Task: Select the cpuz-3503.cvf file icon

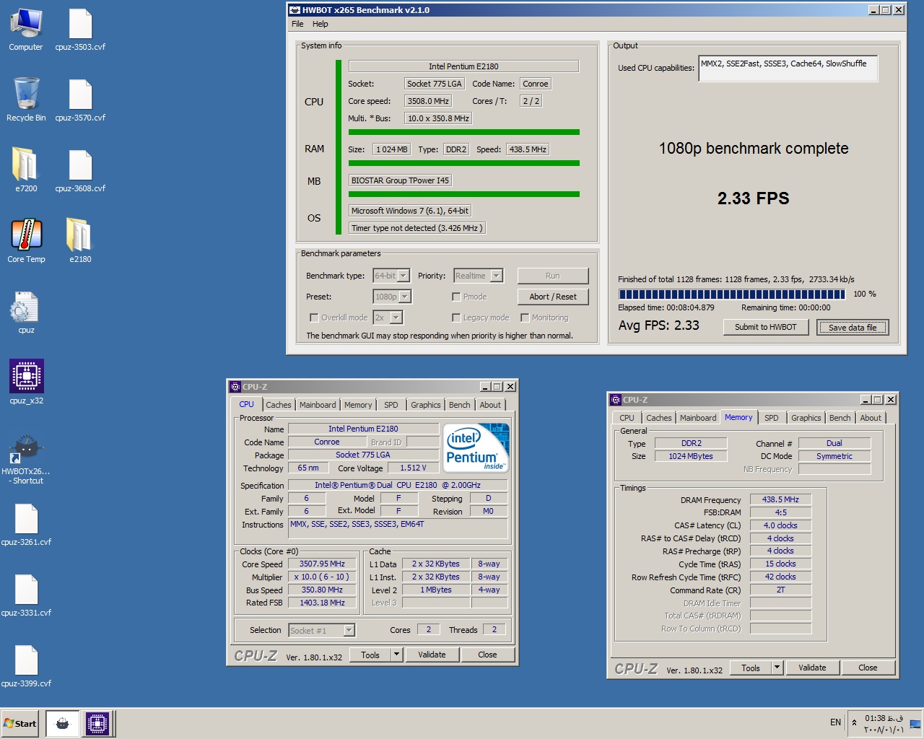Action: pyautogui.click(x=80, y=30)
